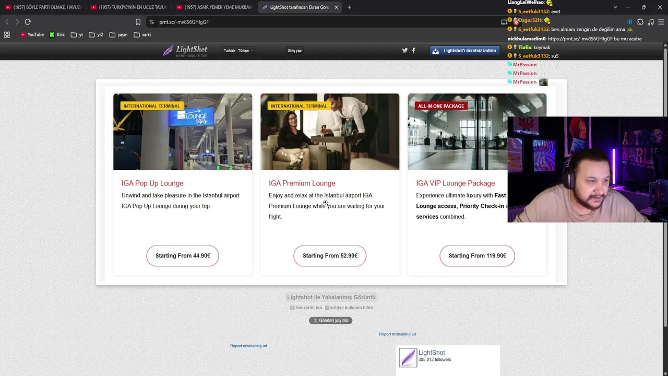Click 'Starting From 119.90€' button
This screenshot has width=668, height=376.
click(x=477, y=256)
